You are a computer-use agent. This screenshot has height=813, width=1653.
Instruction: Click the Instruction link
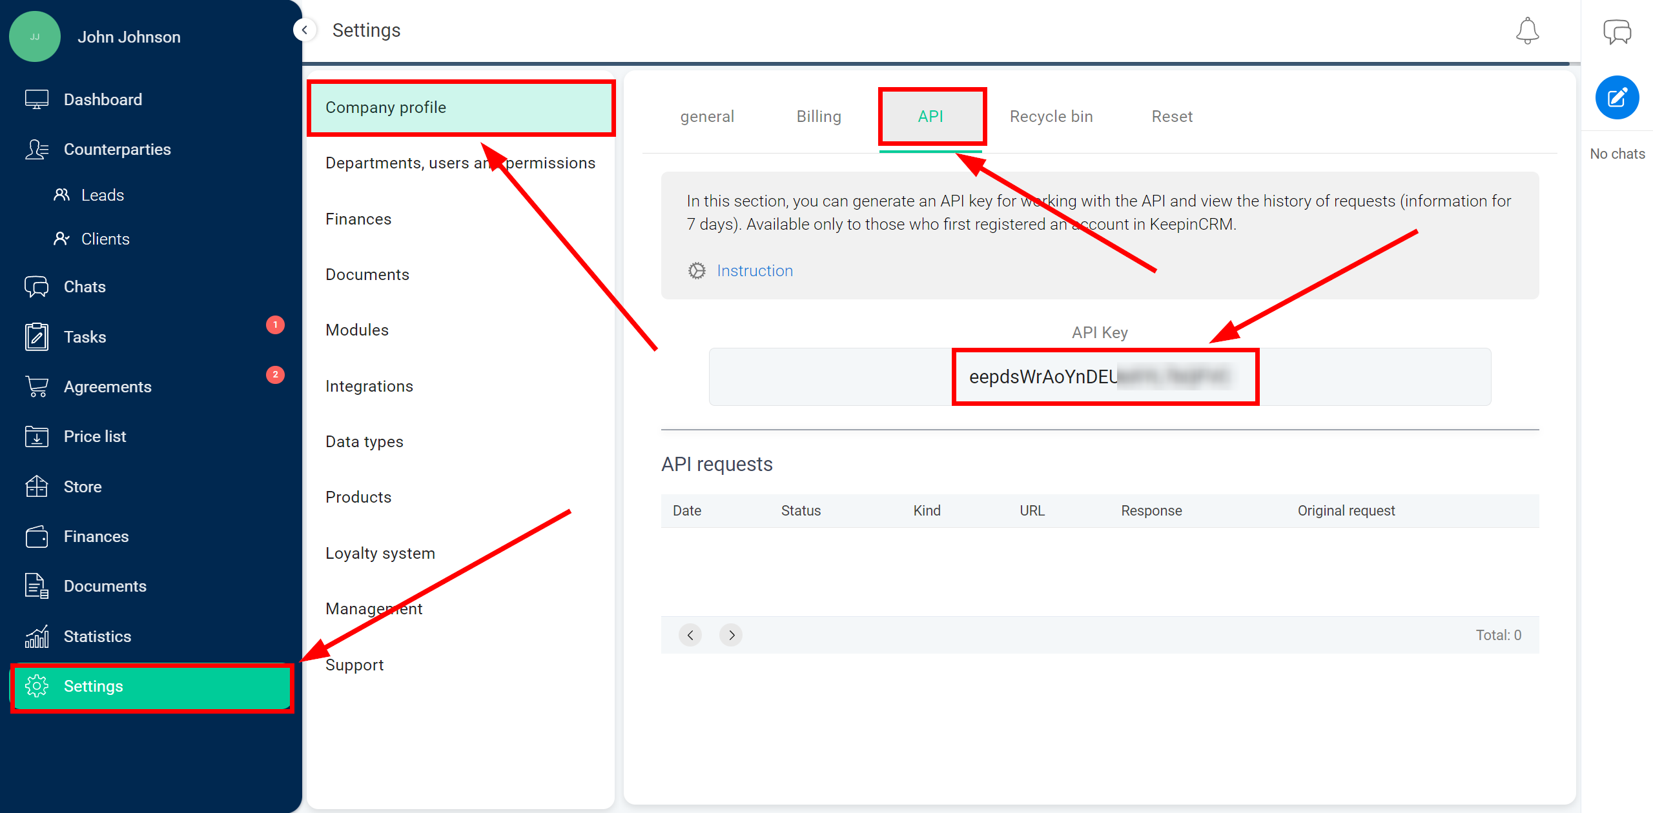click(754, 272)
